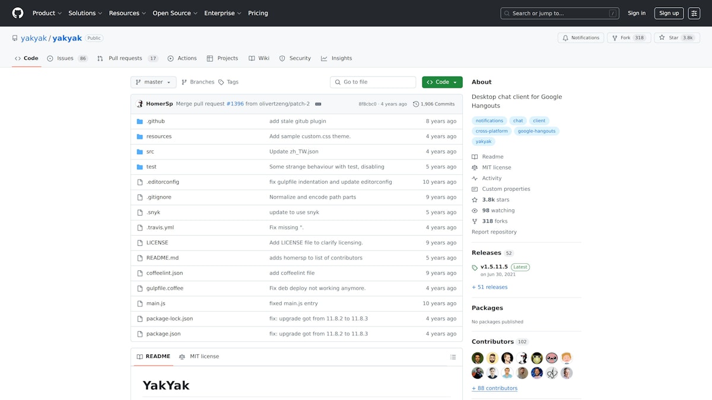Click the tag icon beside v1.5.11.5
Image resolution: width=712 pixels, height=400 pixels.
(473, 267)
